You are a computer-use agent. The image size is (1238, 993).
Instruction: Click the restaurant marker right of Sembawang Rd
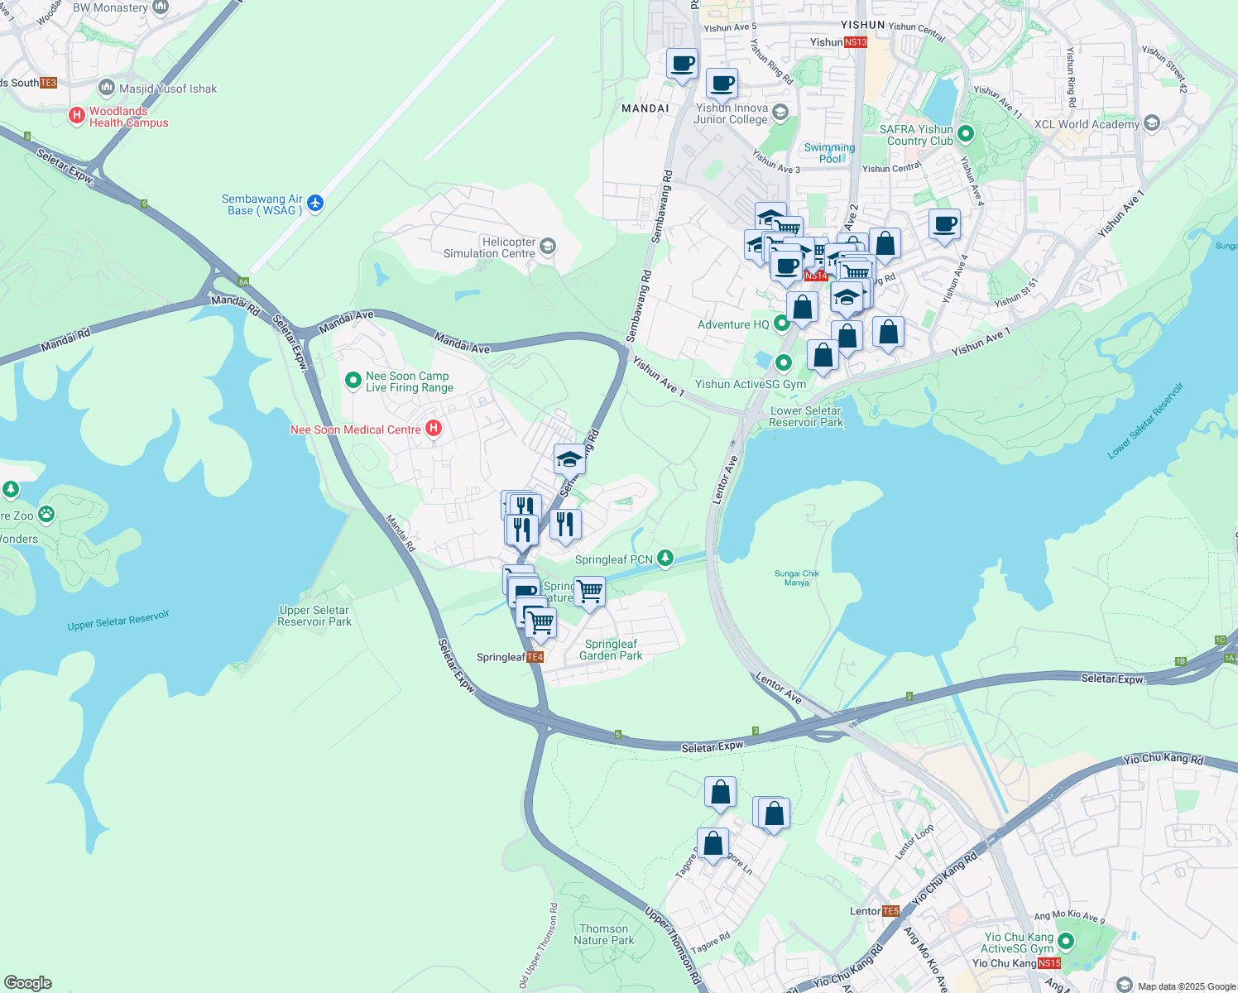(x=565, y=526)
